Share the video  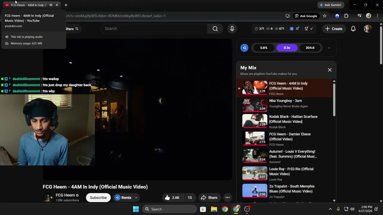pos(209,197)
